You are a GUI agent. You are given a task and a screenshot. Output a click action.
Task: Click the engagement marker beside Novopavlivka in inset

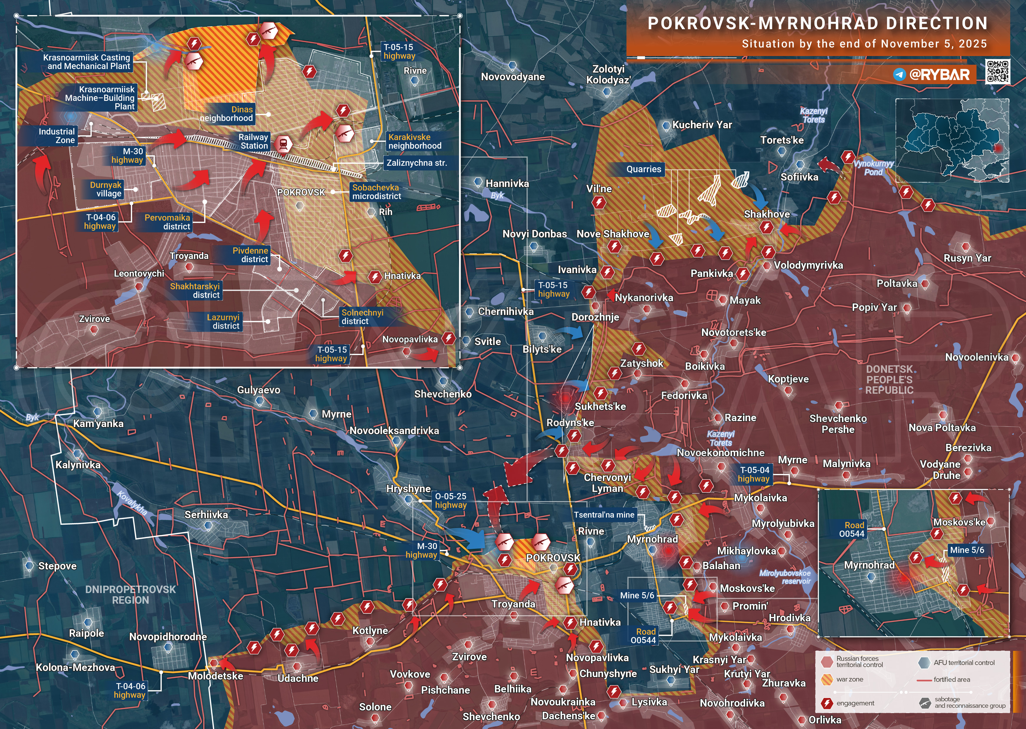point(448,339)
